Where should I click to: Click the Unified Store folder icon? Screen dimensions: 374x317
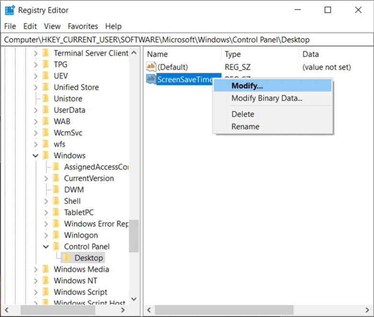(46, 87)
